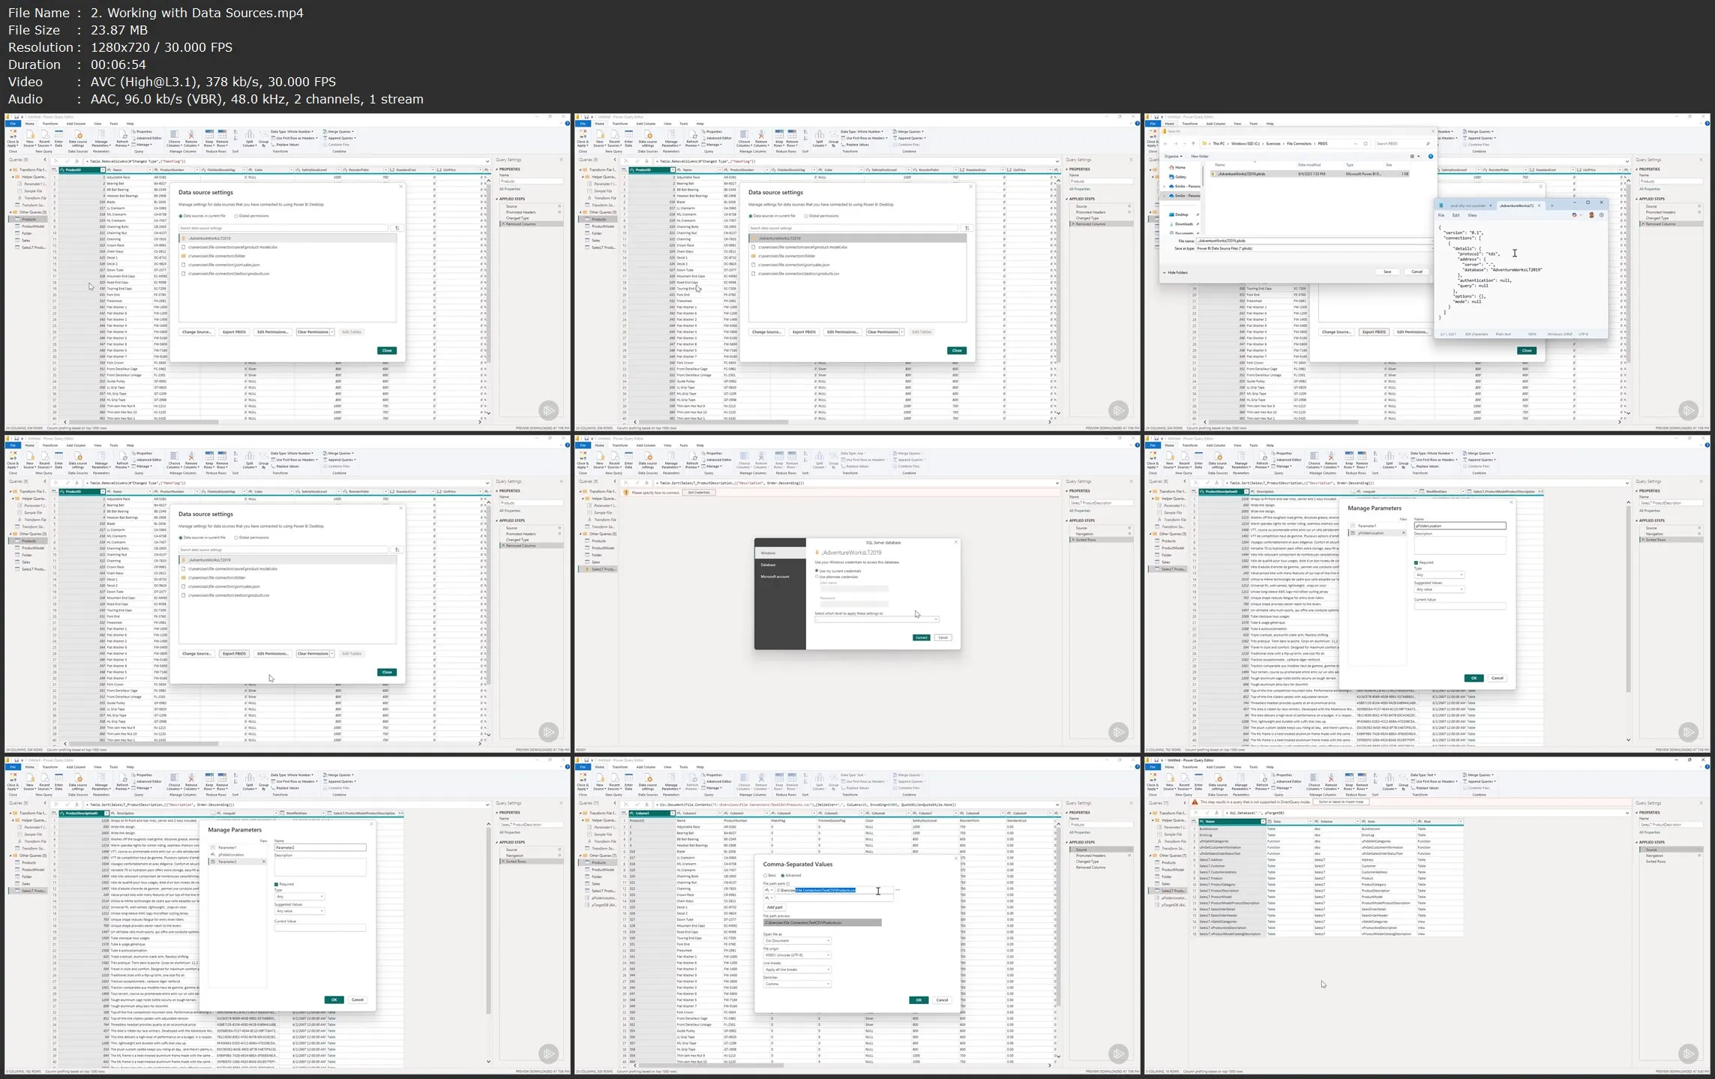Choose 'Use alternate credentials' in SQL Server dialog
Image resolution: width=1715 pixels, height=1079 pixels.
pyautogui.click(x=817, y=577)
